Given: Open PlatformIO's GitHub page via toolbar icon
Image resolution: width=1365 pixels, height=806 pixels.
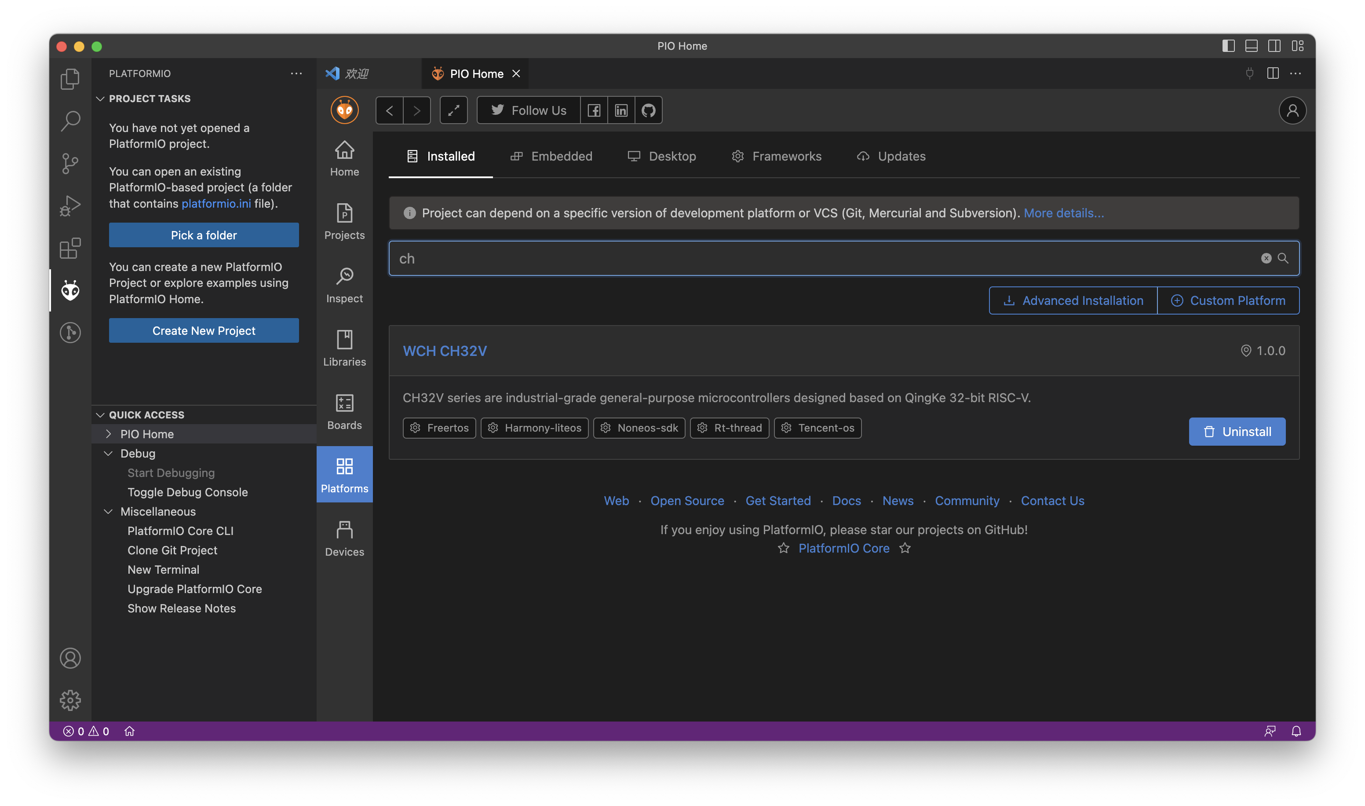Looking at the screenshot, I should coord(648,110).
